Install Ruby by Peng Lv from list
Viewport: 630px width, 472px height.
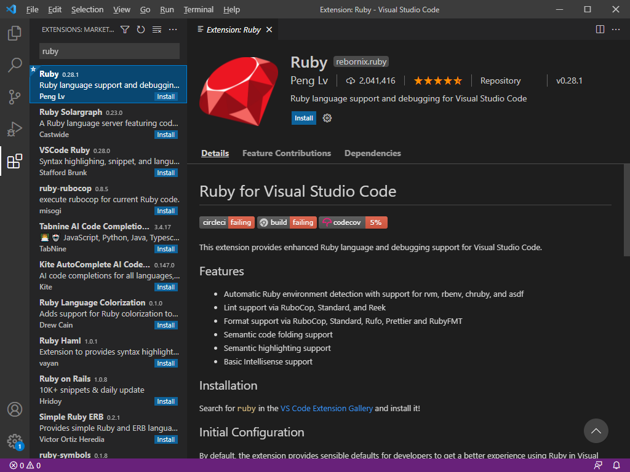[166, 96]
